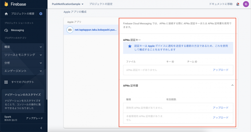
Task: Collapse sidebar with left chevron
Action: (x=41, y=128)
